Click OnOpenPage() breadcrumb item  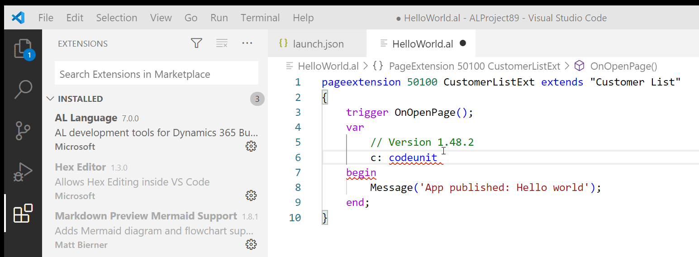point(623,66)
